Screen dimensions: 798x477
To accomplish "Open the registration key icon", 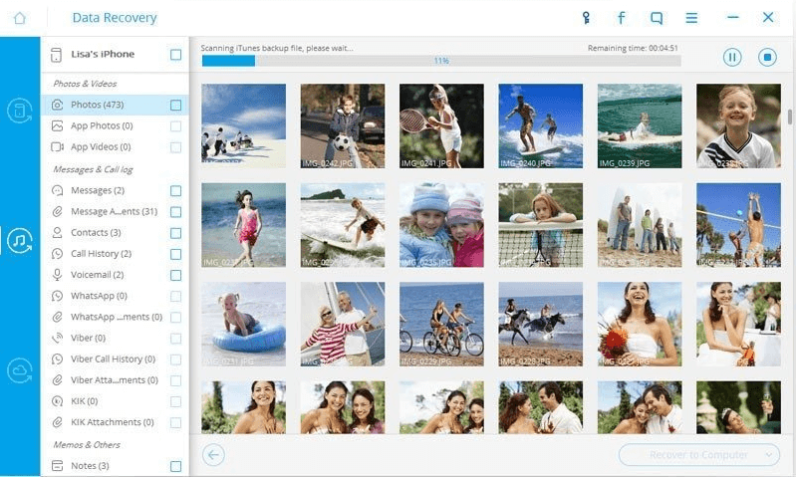I will [586, 18].
